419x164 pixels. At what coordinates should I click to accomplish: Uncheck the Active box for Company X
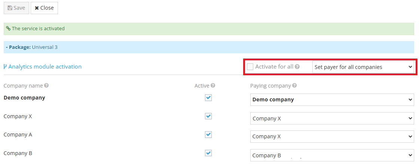pyautogui.click(x=208, y=116)
